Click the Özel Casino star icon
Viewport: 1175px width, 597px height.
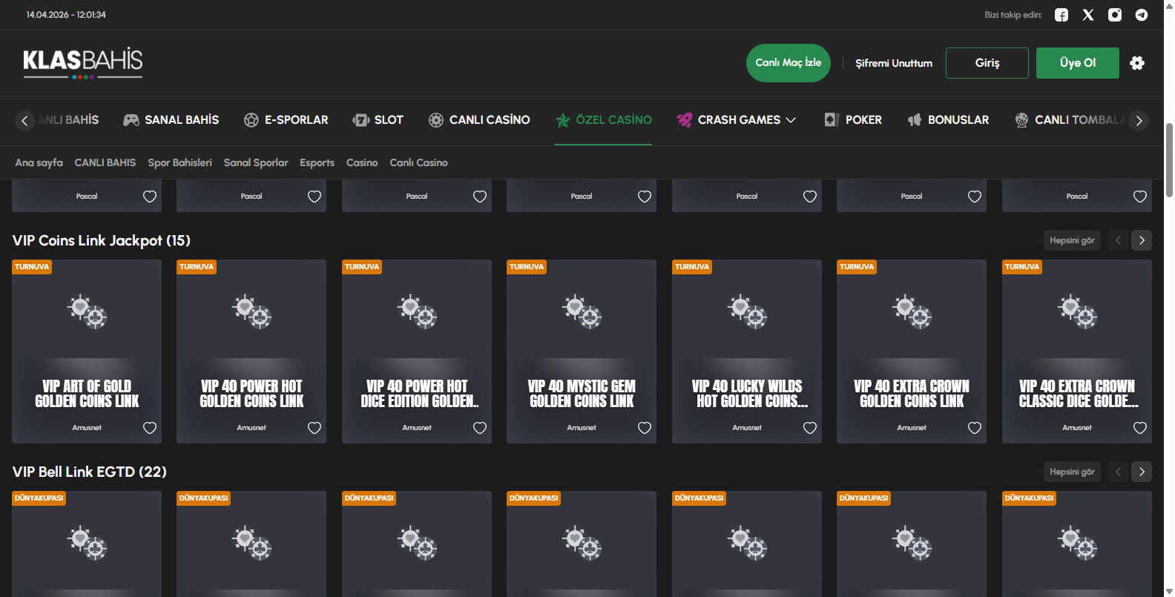[563, 120]
